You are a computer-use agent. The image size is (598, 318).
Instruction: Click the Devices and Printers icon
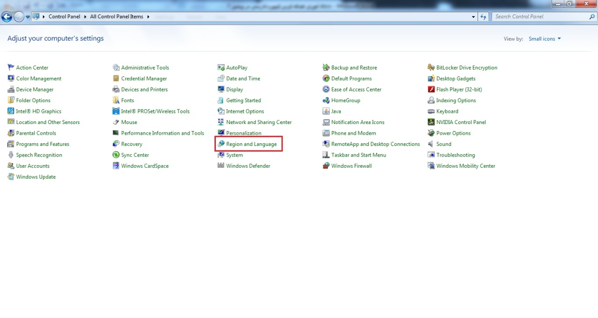pyautogui.click(x=116, y=90)
